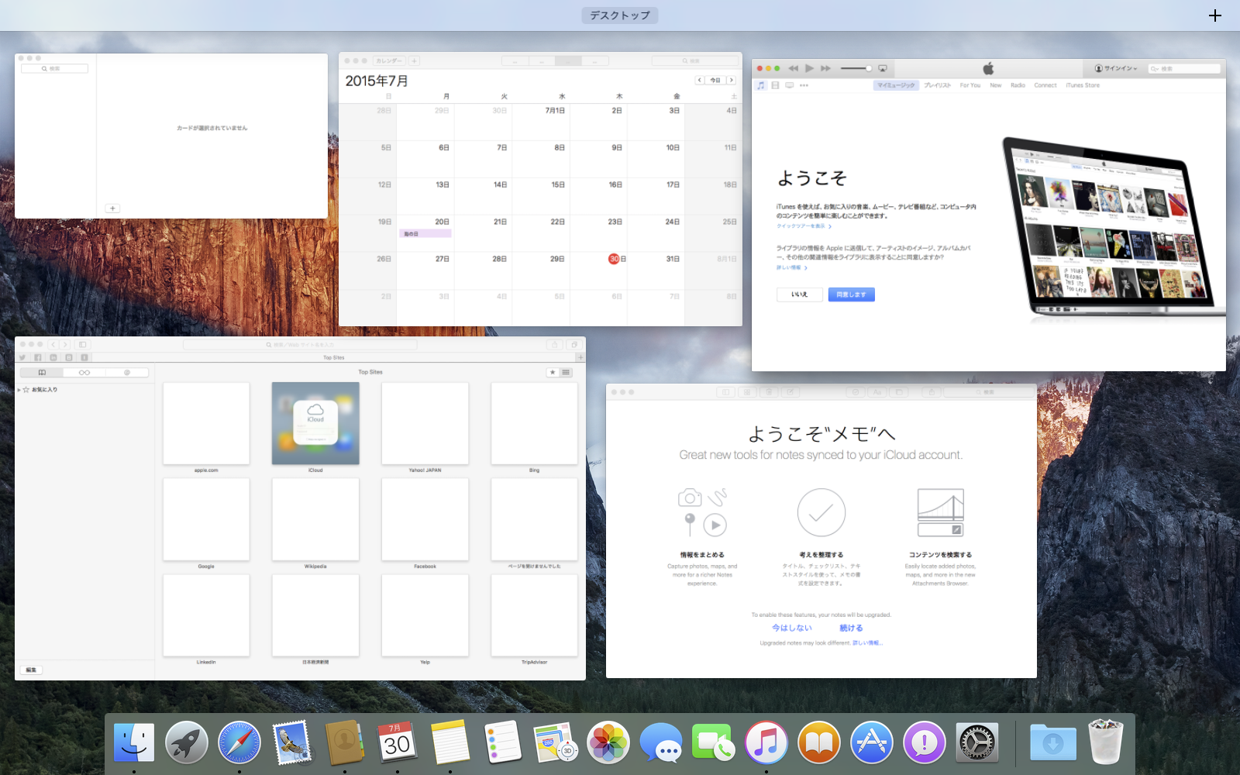The width and height of the screenshot is (1240, 775).
Task: Open Contacts book icon in Dock
Action: coord(345,742)
